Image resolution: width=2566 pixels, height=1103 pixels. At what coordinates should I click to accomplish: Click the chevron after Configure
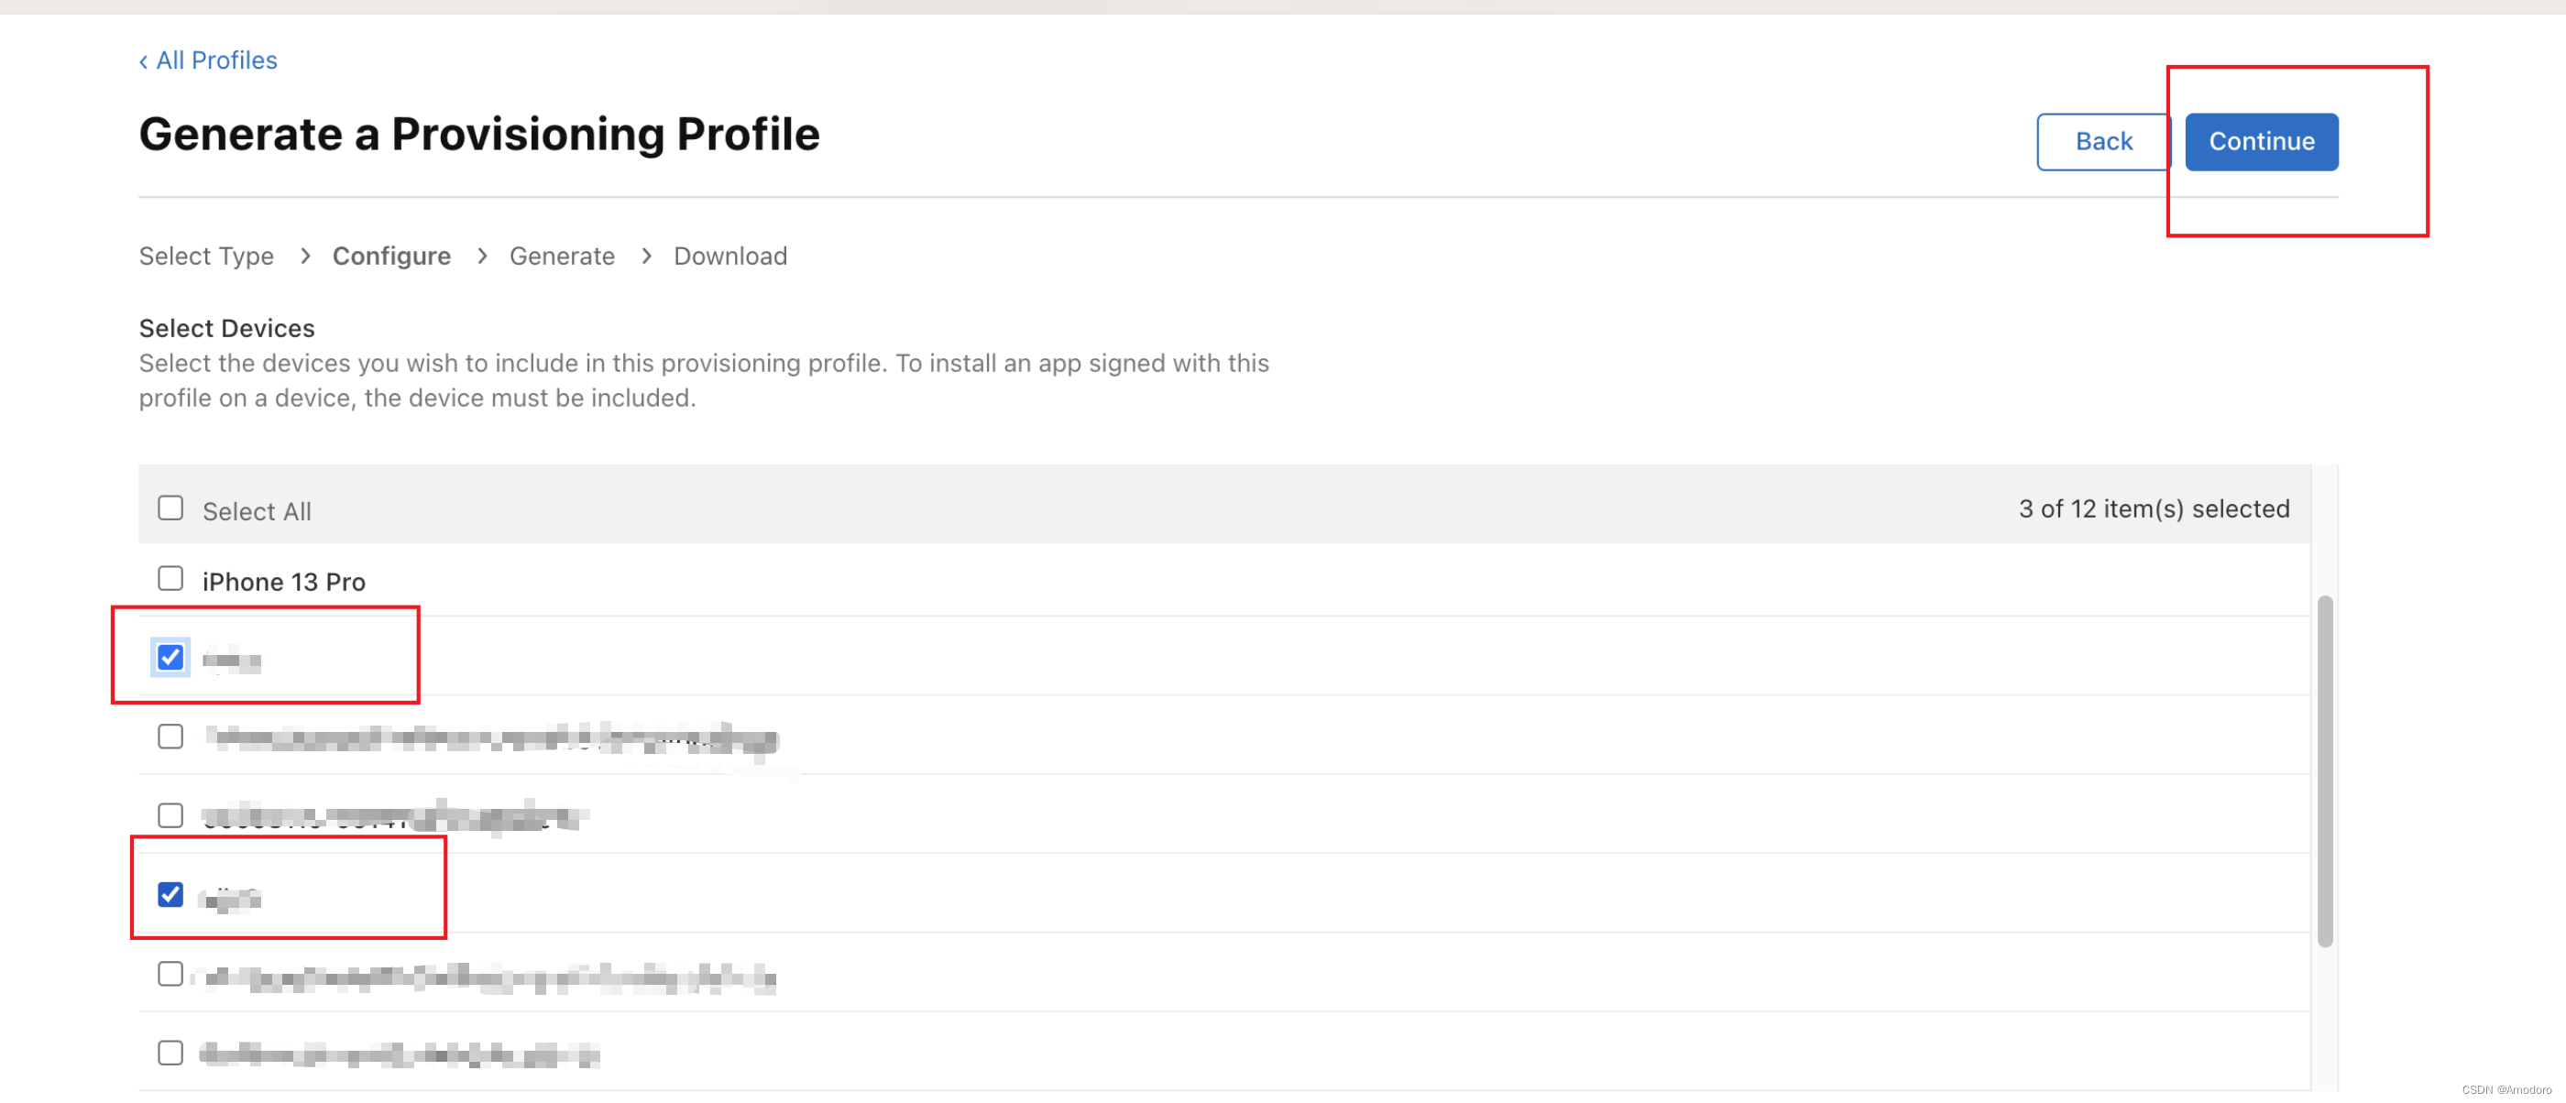coord(482,256)
